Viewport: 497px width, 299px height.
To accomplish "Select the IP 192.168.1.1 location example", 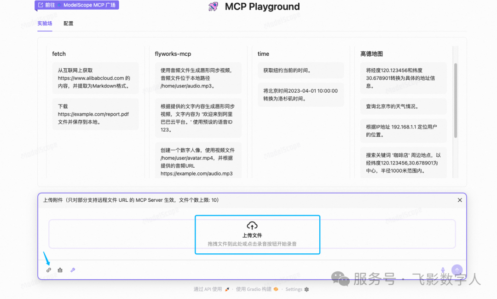I will [x=404, y=131].
